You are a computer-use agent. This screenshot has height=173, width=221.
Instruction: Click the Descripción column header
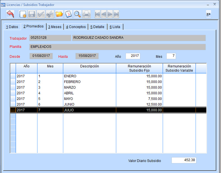(x=90, y=68)
